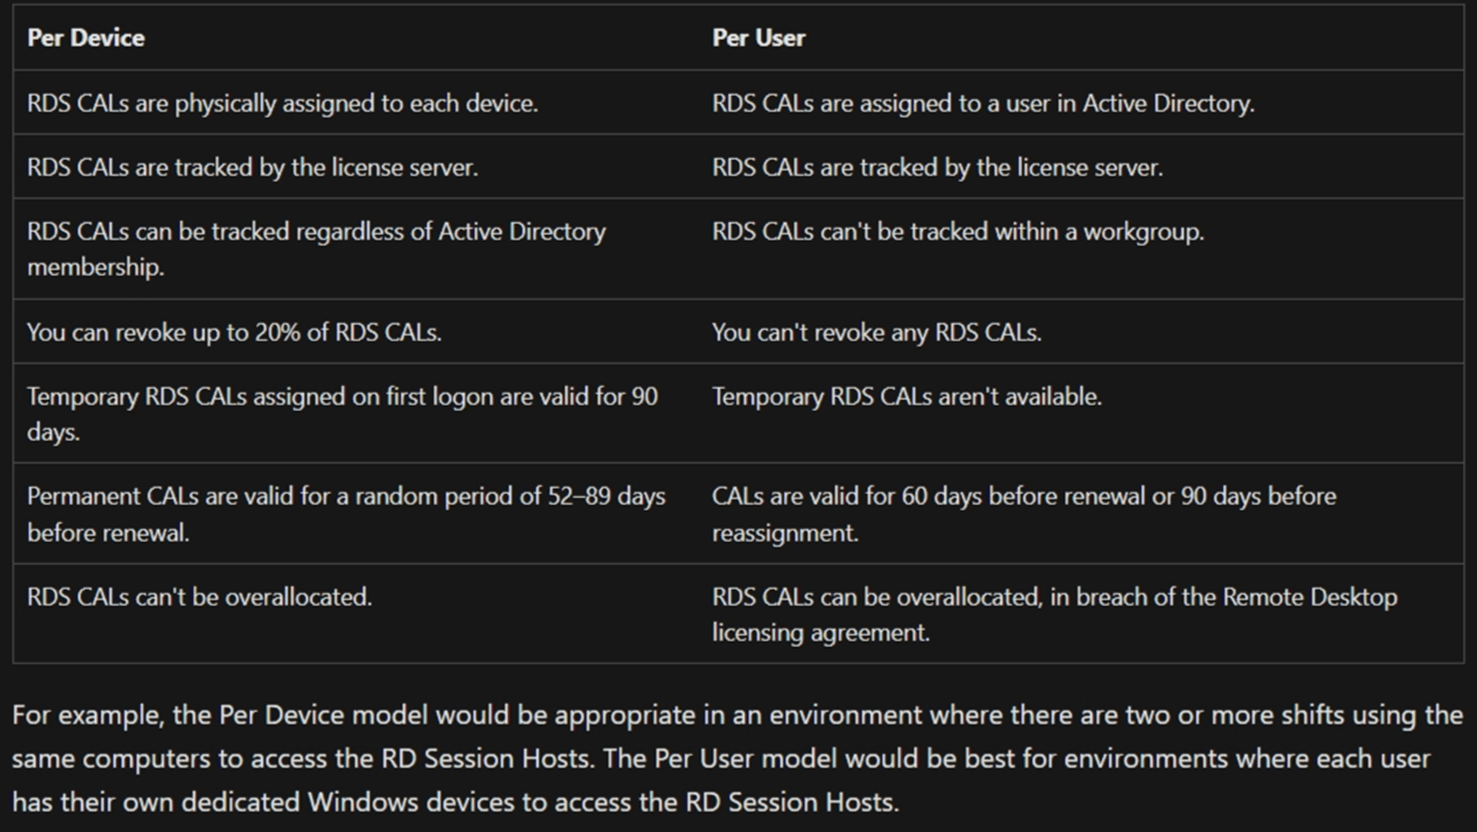Click the paragraph starting 'For example, the Per Device'

tap(738, 758)
